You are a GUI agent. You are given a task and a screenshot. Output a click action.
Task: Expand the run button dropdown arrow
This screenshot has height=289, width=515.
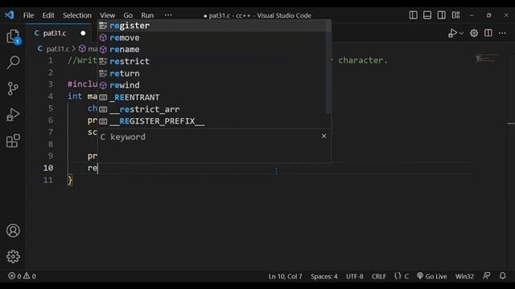coord(461,34)
